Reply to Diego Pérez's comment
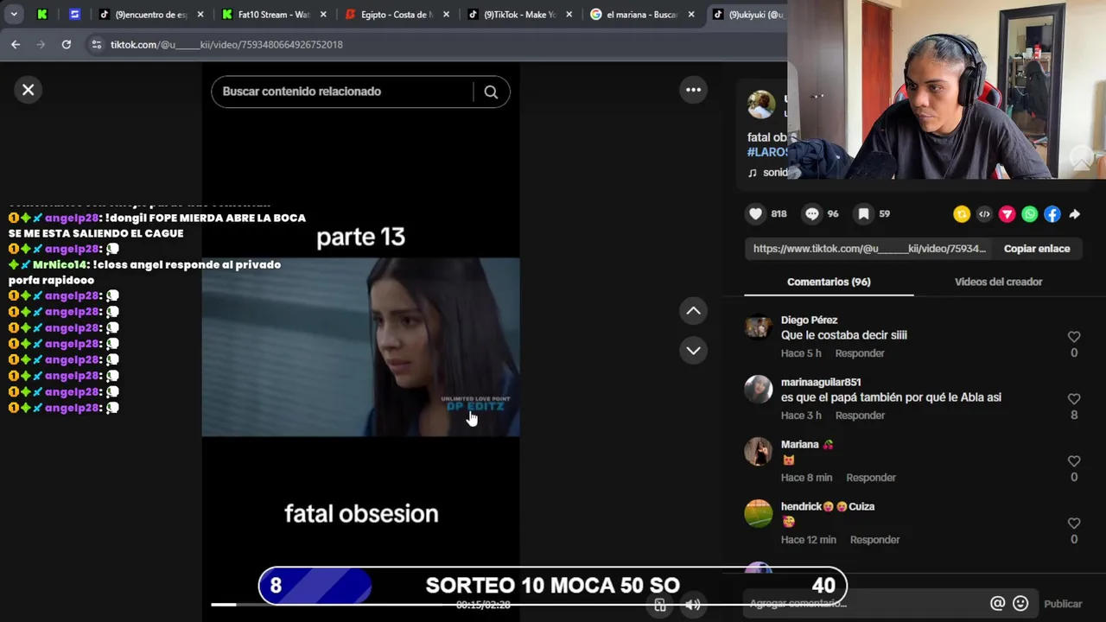This screenshot has height=622, width=1106. [860, 353]
